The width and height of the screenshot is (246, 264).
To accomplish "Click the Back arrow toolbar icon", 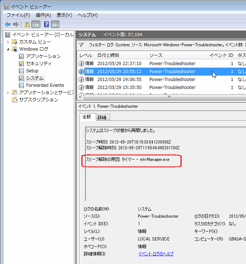I will pyautogui.click(x=7, y=24).
